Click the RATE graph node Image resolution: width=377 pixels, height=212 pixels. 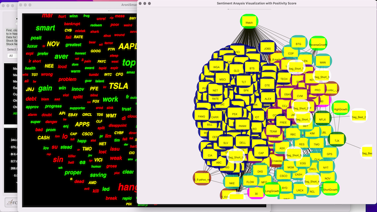[x=216, y=98]
